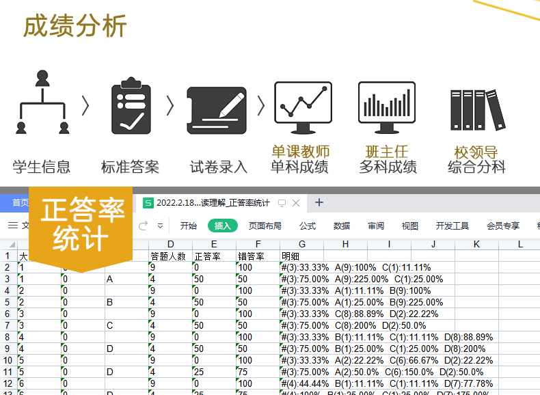Click cell C7 containing C

[126, 325]
